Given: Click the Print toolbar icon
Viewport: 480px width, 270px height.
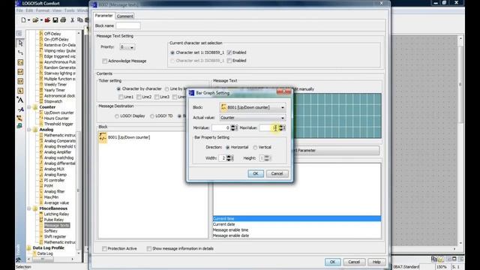Looking at the screenshot, I should coord(63,20).
